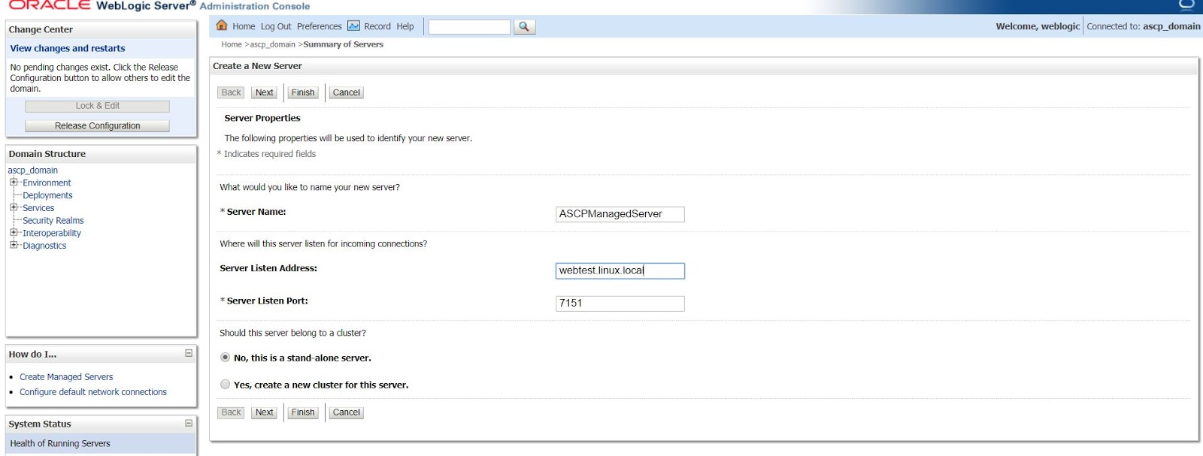Click the top Back button

tap(231, 92)
